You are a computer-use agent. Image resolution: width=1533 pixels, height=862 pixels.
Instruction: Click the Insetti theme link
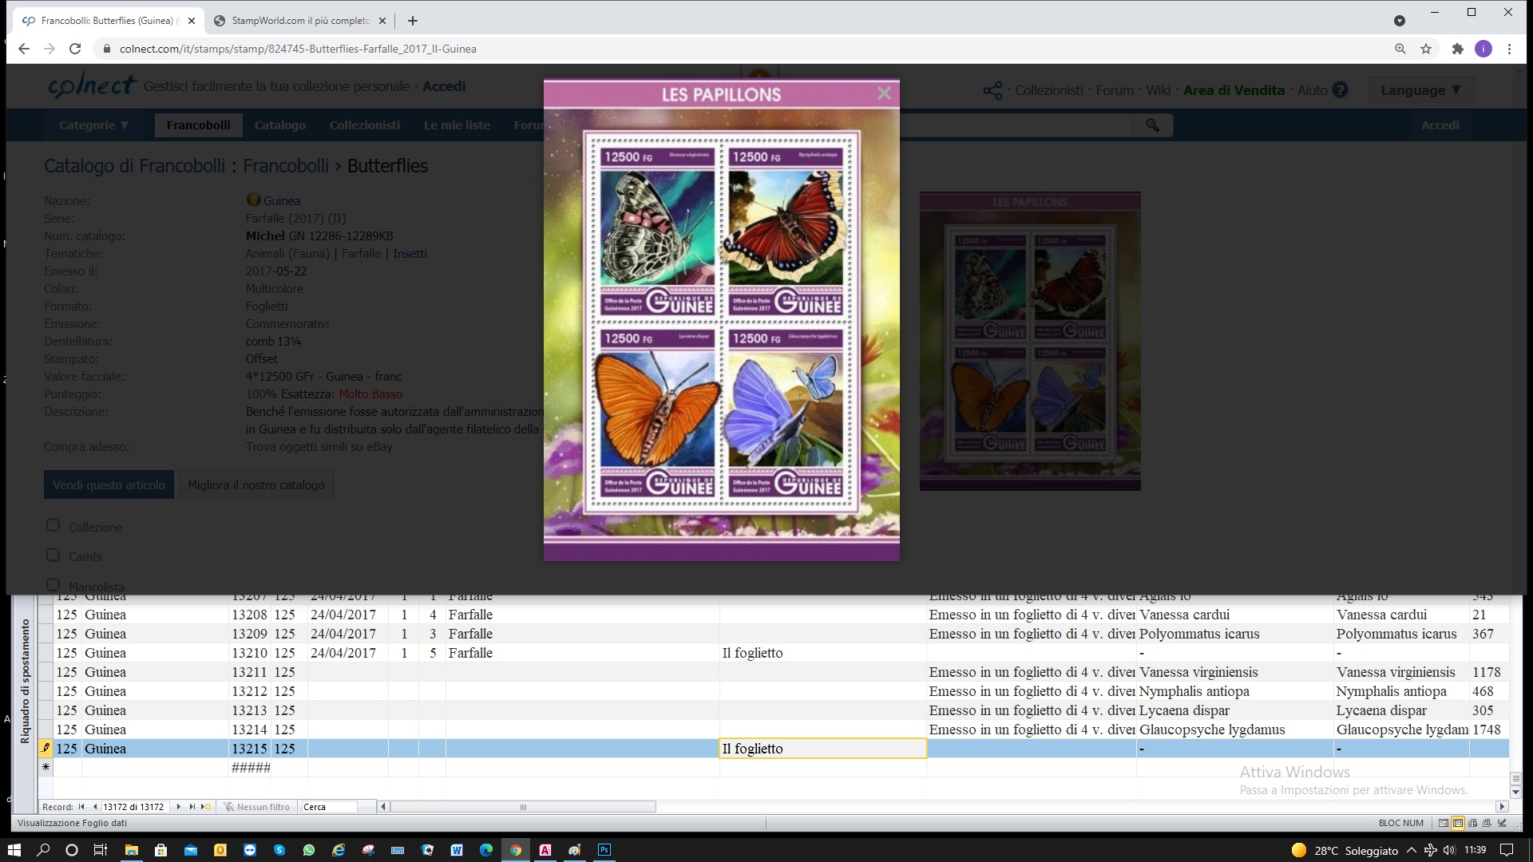410,253
